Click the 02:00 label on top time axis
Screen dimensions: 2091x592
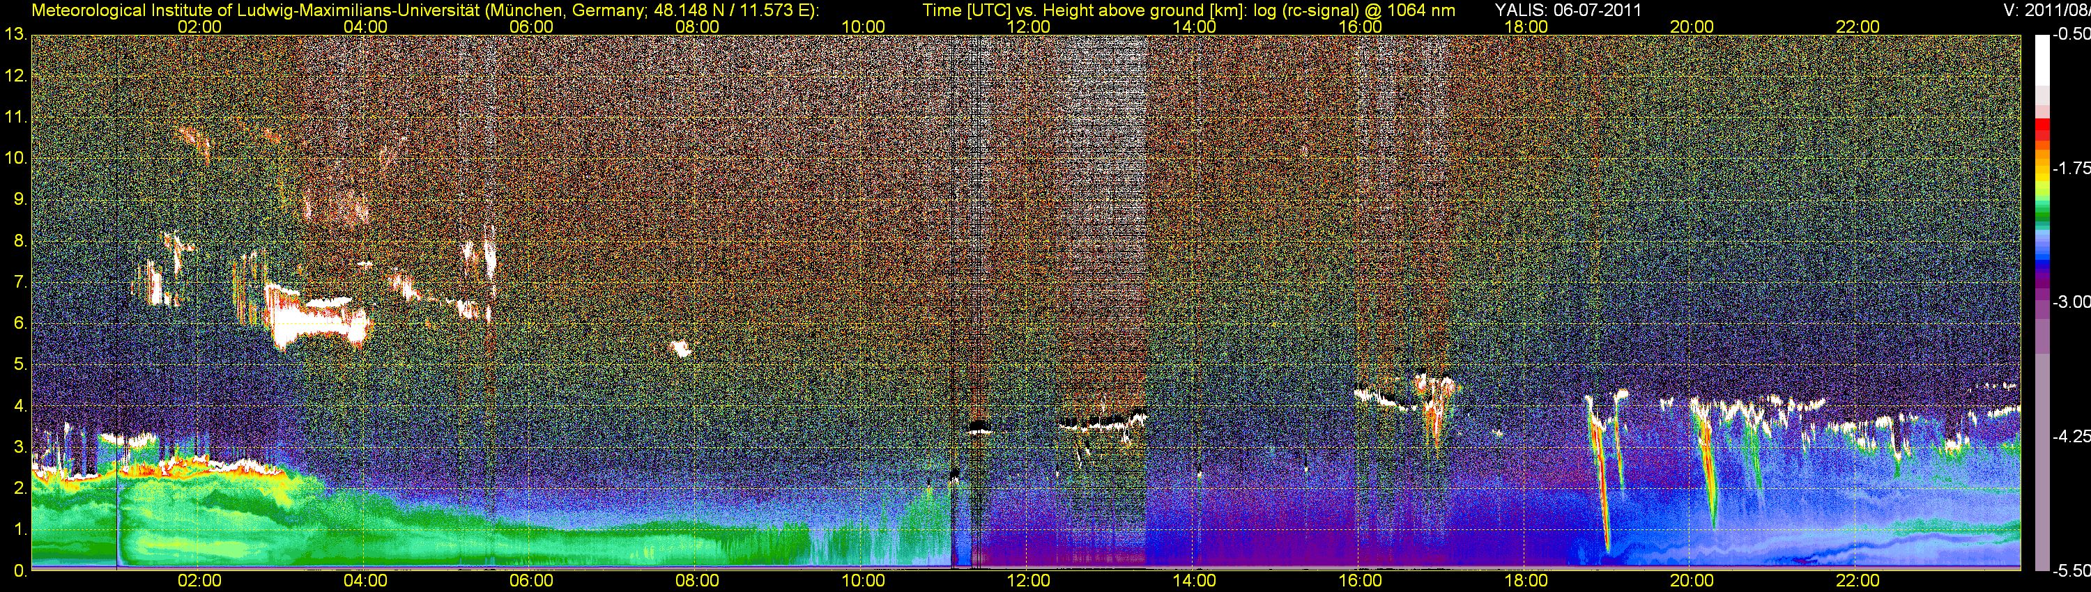tap(199, 26)
